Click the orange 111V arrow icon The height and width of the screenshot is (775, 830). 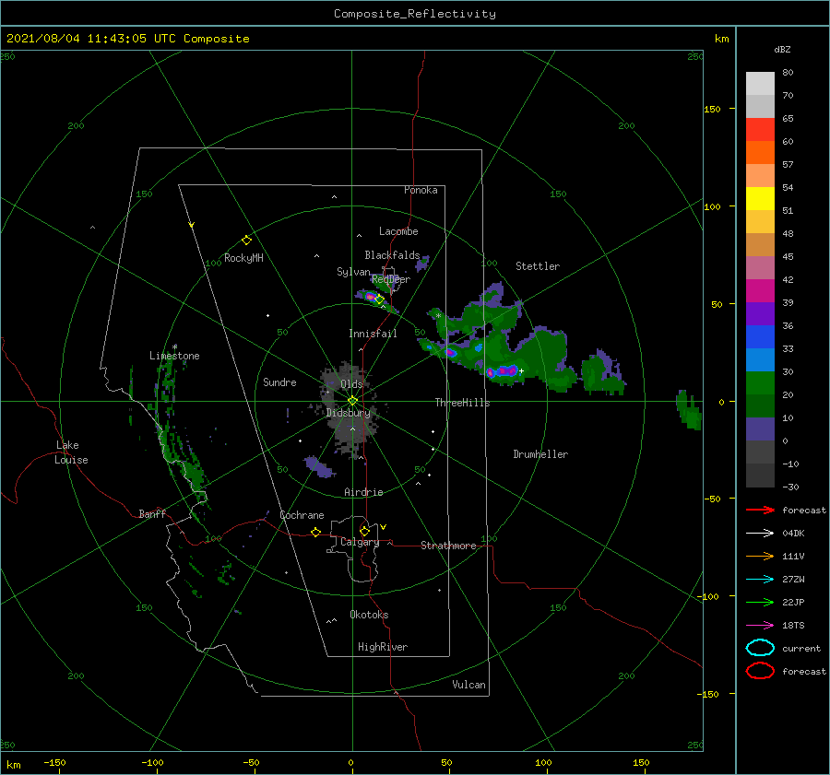(760, 556)
